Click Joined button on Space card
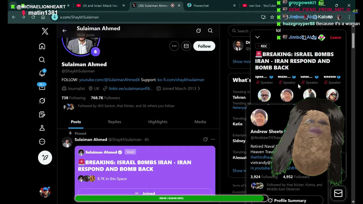363x204 pixels. coord(145,193)
